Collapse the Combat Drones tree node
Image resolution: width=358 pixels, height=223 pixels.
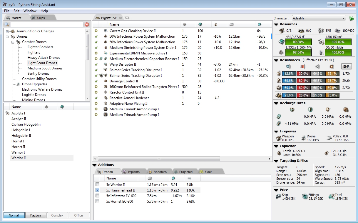coord(13,42)
